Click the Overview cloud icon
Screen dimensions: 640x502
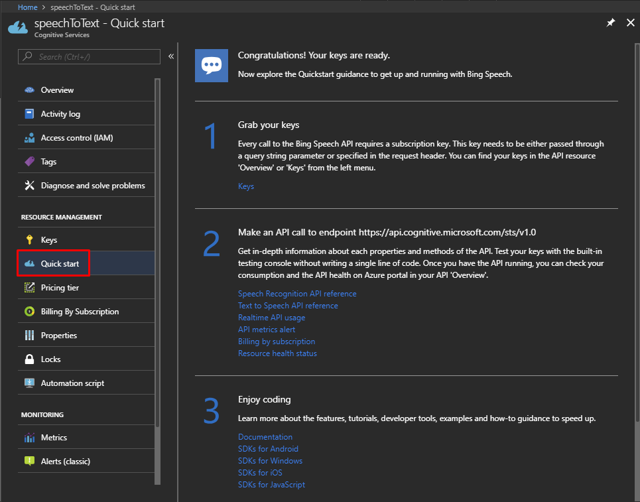tap(29, 90)
